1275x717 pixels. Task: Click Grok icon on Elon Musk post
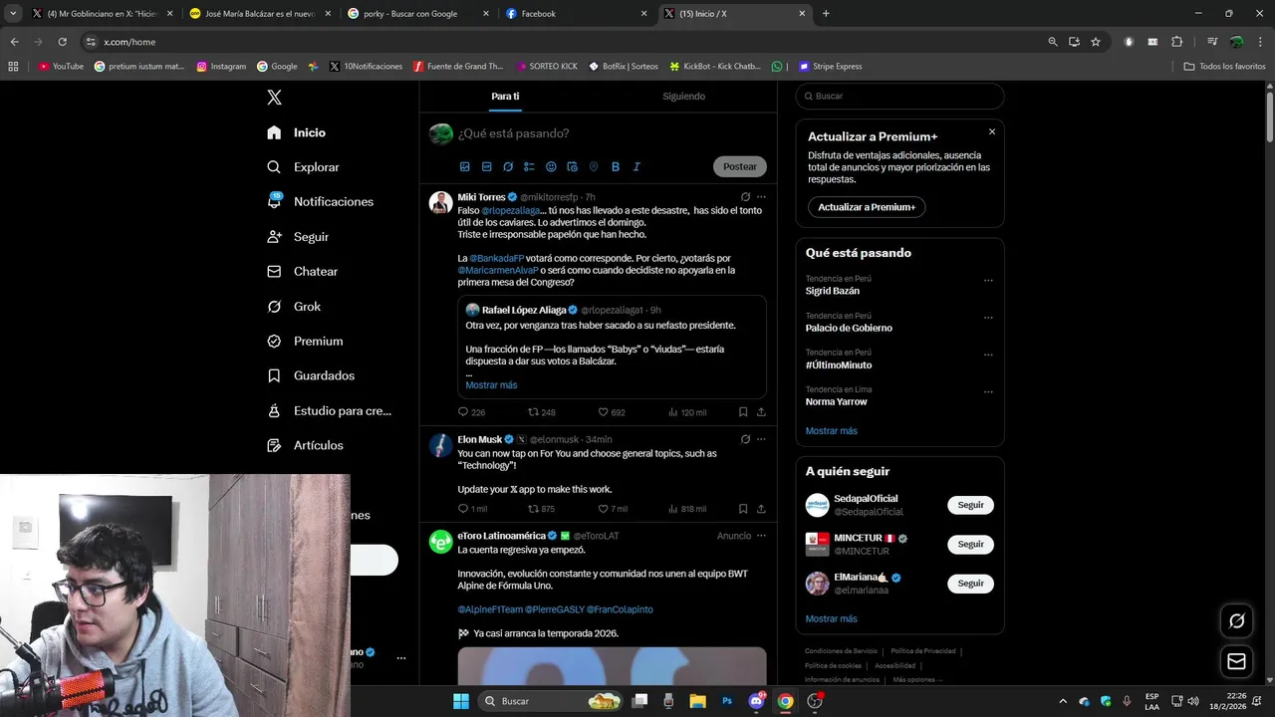(x=745, y=439)
